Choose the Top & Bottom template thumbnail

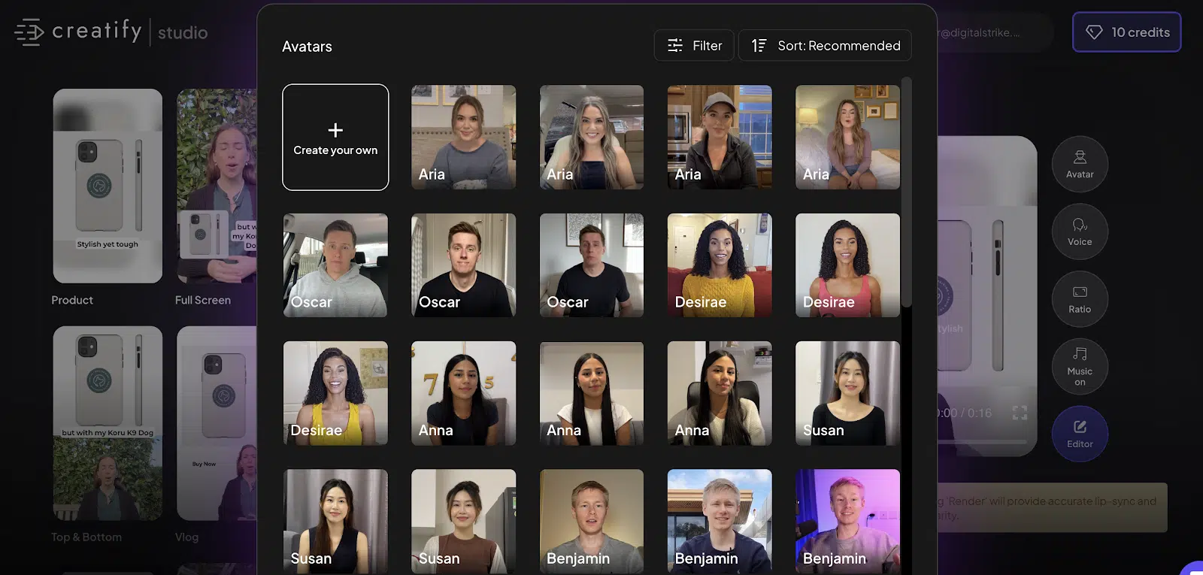(108, 423)
